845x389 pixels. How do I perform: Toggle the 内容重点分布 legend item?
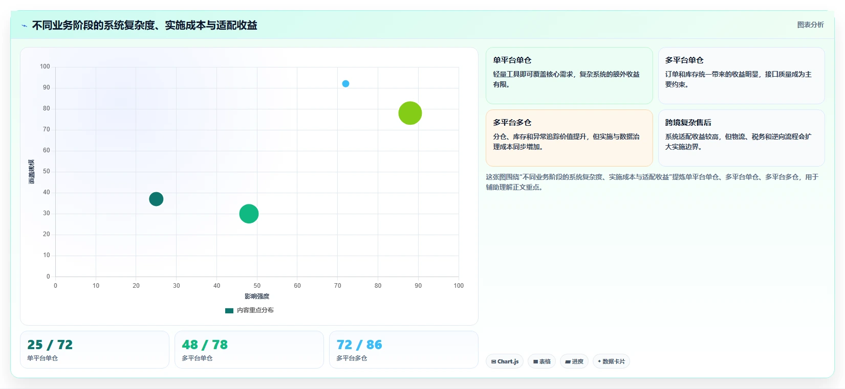coord(249,310)
